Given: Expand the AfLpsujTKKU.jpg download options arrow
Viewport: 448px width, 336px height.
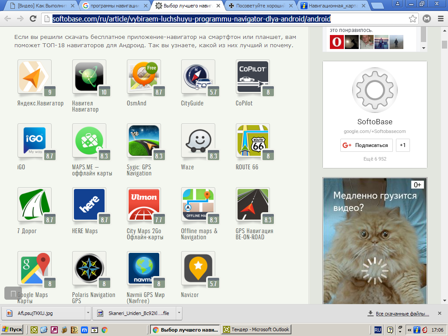Looking at the screenshot, I should [x=88, y=313].
